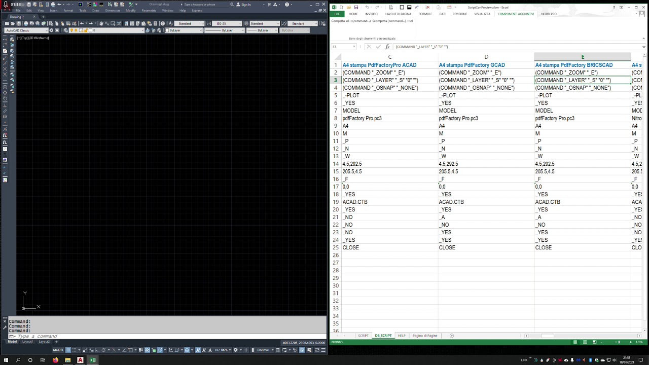
Task: Toggle the grid display on AutoCAD's status bar
Action: [68, 350]
